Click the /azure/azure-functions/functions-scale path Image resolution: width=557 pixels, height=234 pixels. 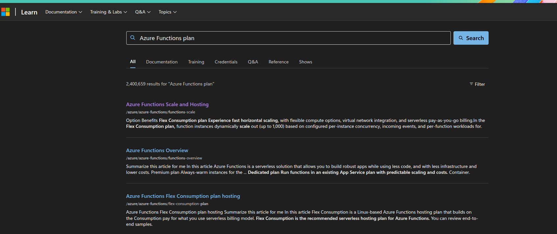(161, 112)
